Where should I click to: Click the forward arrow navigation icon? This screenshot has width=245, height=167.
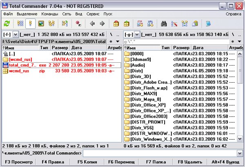tap(102, 24)
